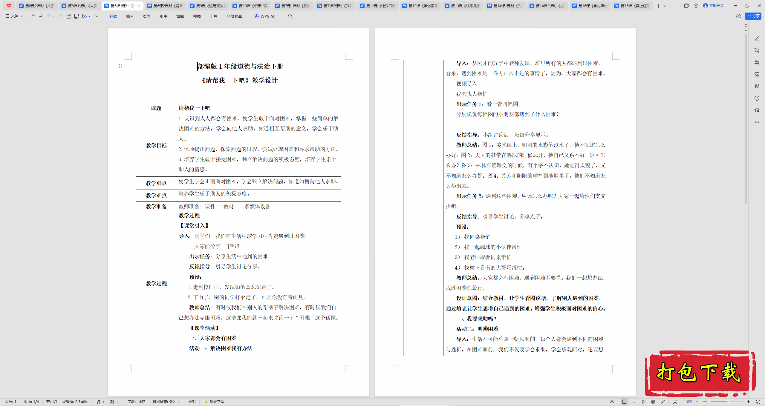
Task: Expand the quick access toolbar chevron
Action: (x=97, y=16)
